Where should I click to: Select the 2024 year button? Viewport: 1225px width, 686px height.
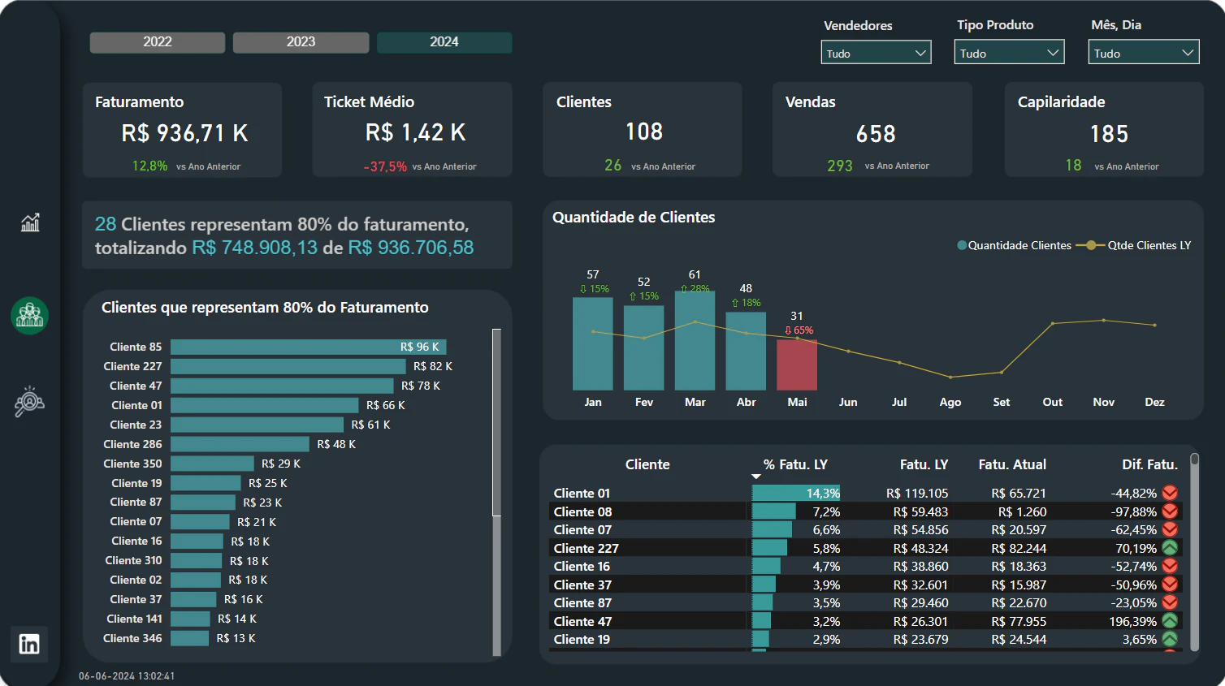[x=444, y=42]
